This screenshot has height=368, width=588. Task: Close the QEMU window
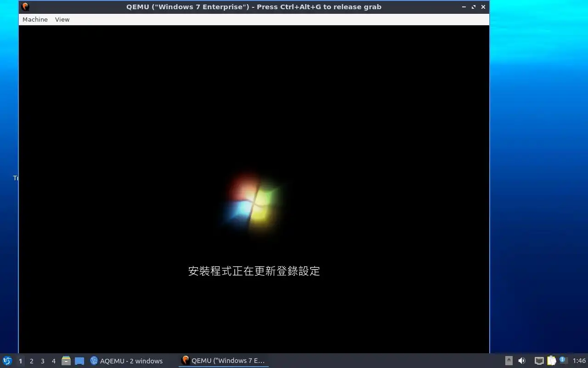pos(483,7)
